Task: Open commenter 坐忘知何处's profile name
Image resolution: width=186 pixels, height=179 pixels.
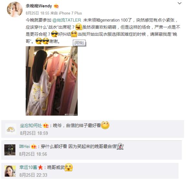Action: coord(31,126)
